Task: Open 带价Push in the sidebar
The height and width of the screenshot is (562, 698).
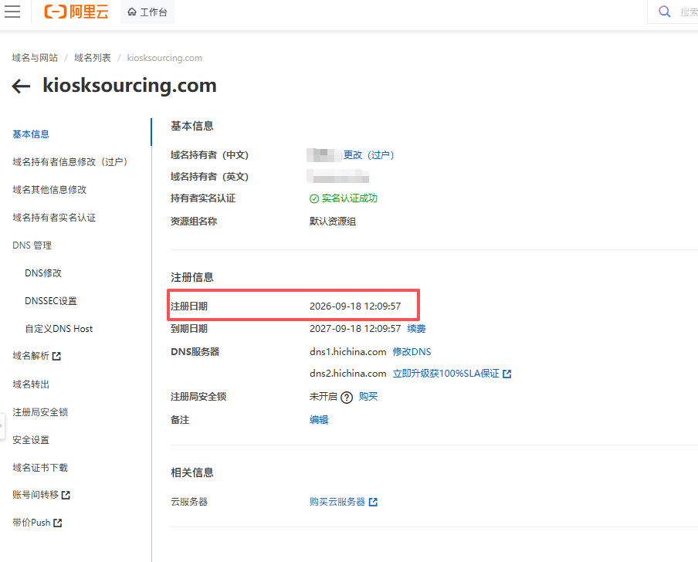Action: pos(31,523)
